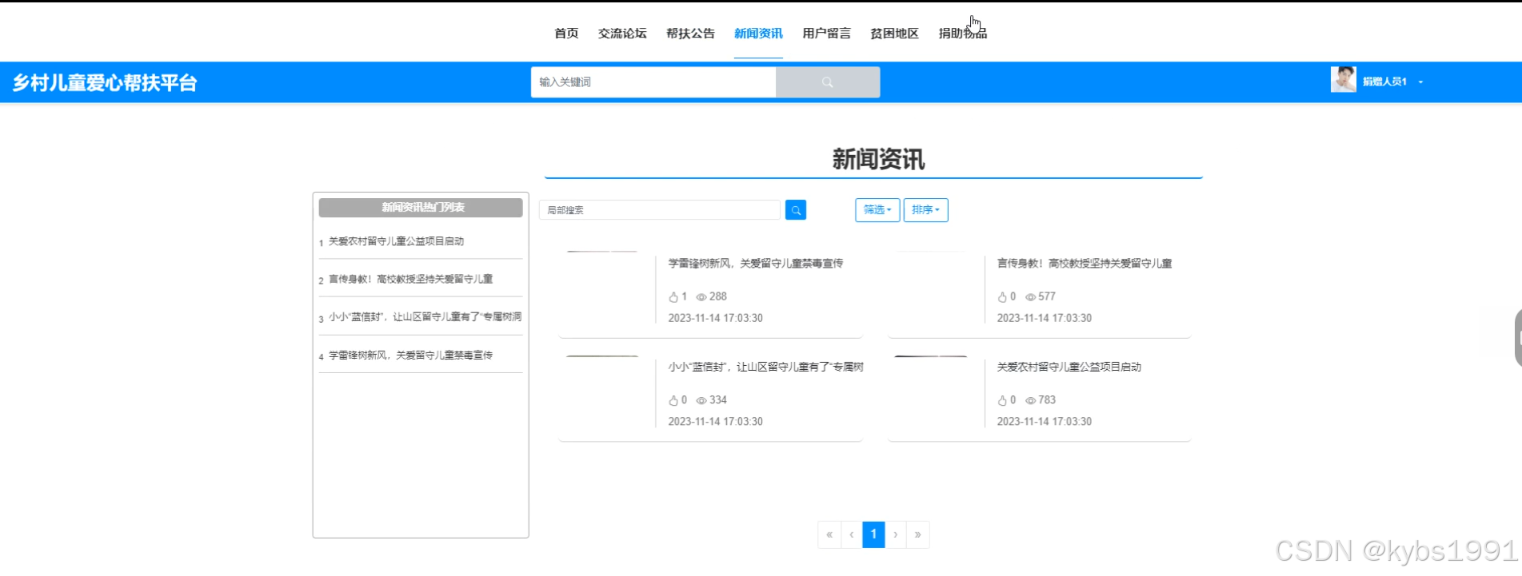This screenshot has width=1522, height=576.
Task: Open the 筛选 dropdown
Action: (x=877, y=210)
